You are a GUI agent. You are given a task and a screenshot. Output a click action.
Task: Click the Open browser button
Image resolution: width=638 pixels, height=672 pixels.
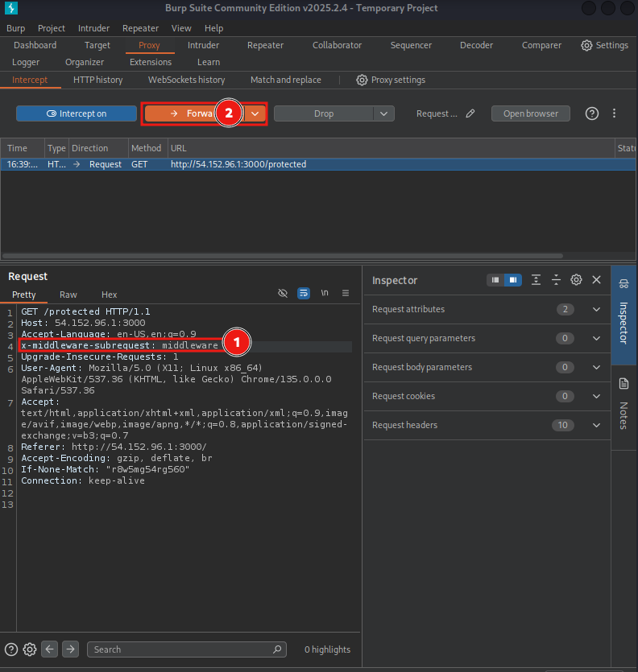tap(531, 113)
